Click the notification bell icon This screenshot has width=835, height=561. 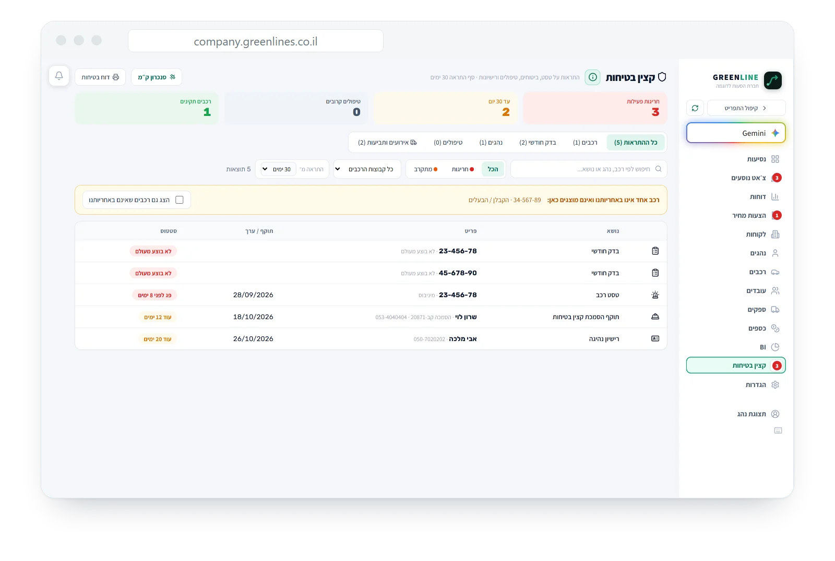59,76
